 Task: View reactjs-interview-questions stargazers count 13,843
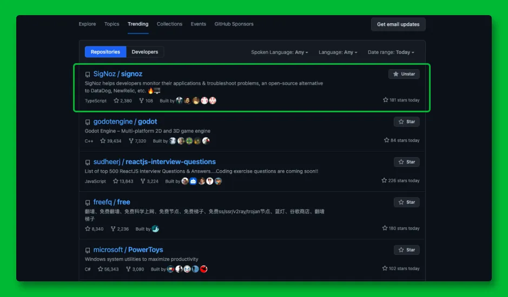click(123, 181)
